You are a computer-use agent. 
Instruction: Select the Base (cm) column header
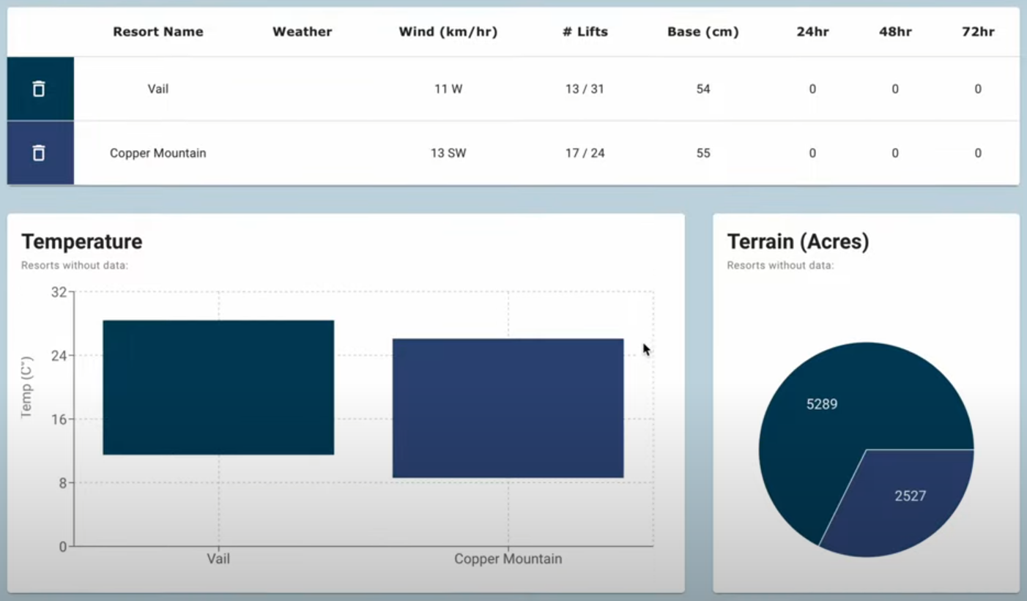(702, 31)
